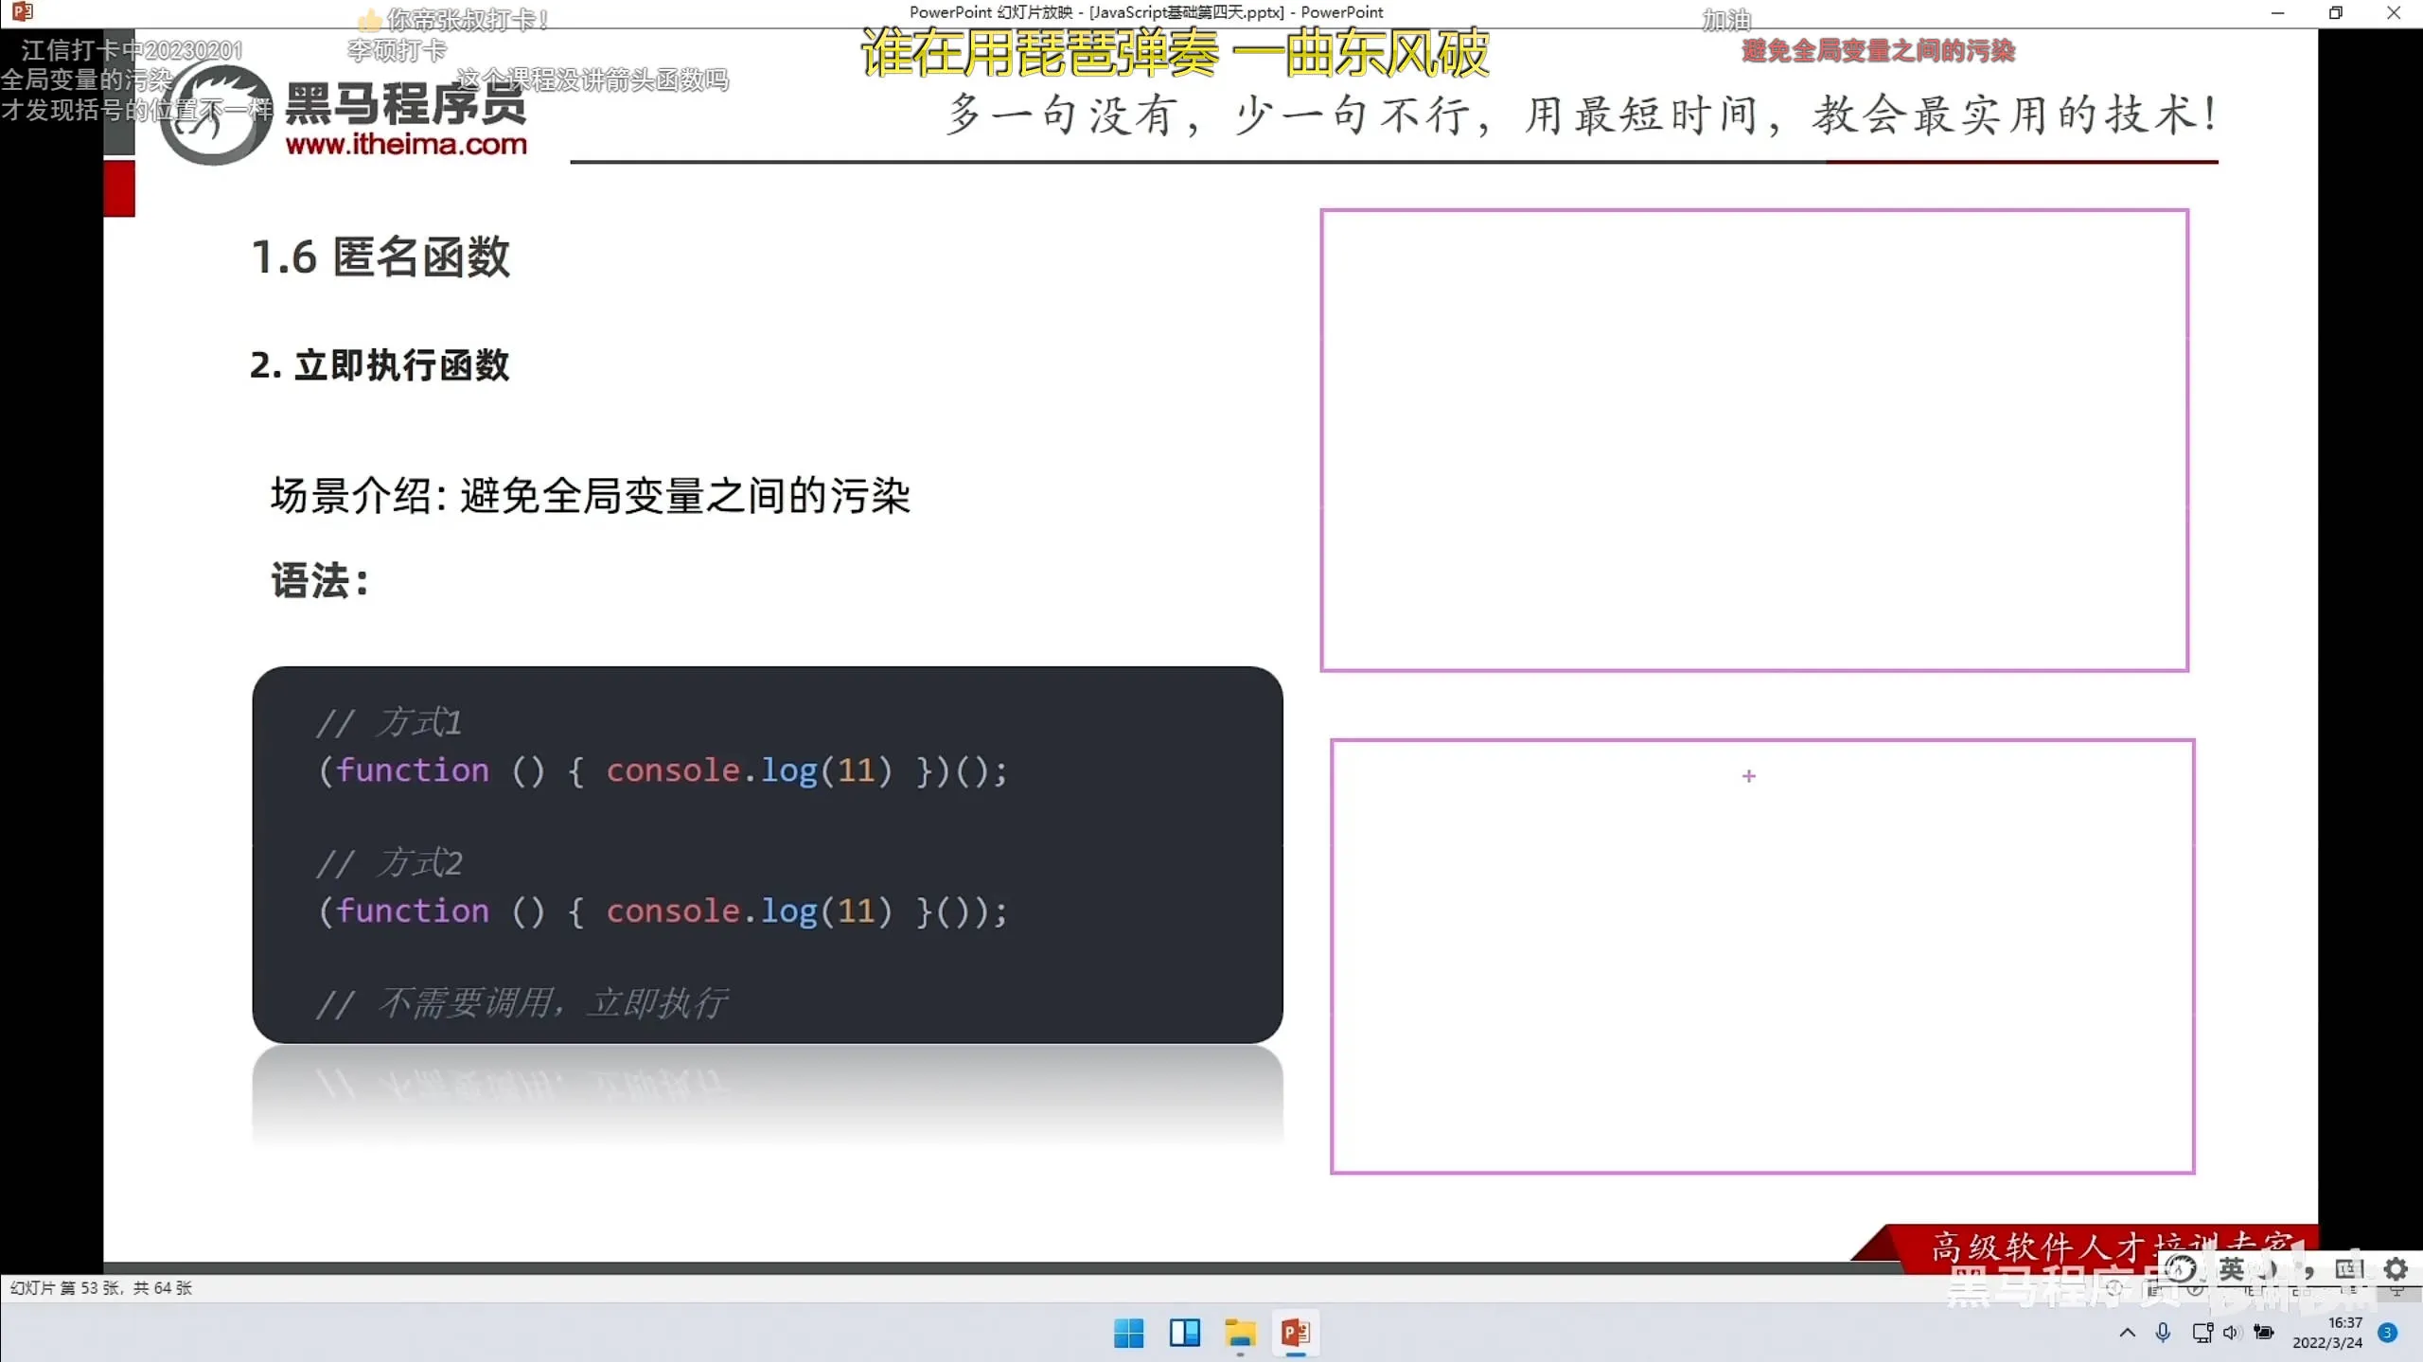Click the PowerPoint icon in title bar
The width and height of the screenshot is (2423, 1362).
click(x=23, y=12)
